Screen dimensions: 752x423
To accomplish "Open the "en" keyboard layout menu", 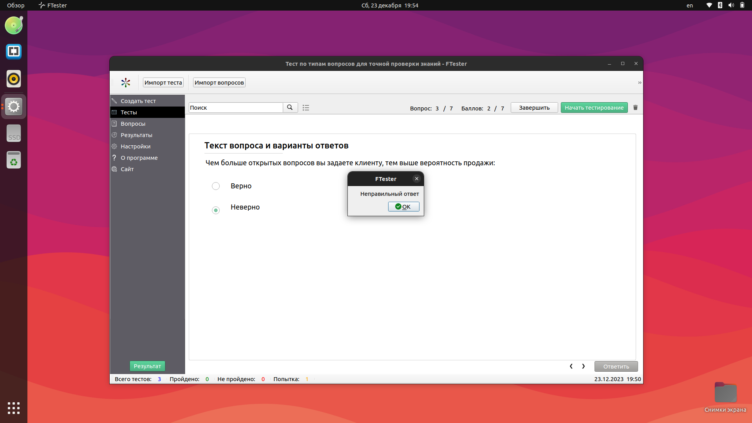I will 690,5.
